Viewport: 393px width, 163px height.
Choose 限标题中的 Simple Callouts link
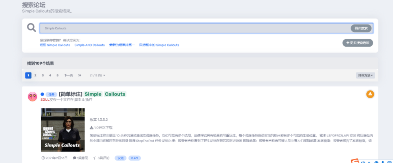point(159,45)
